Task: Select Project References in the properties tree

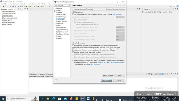Action: pos(62,30)
